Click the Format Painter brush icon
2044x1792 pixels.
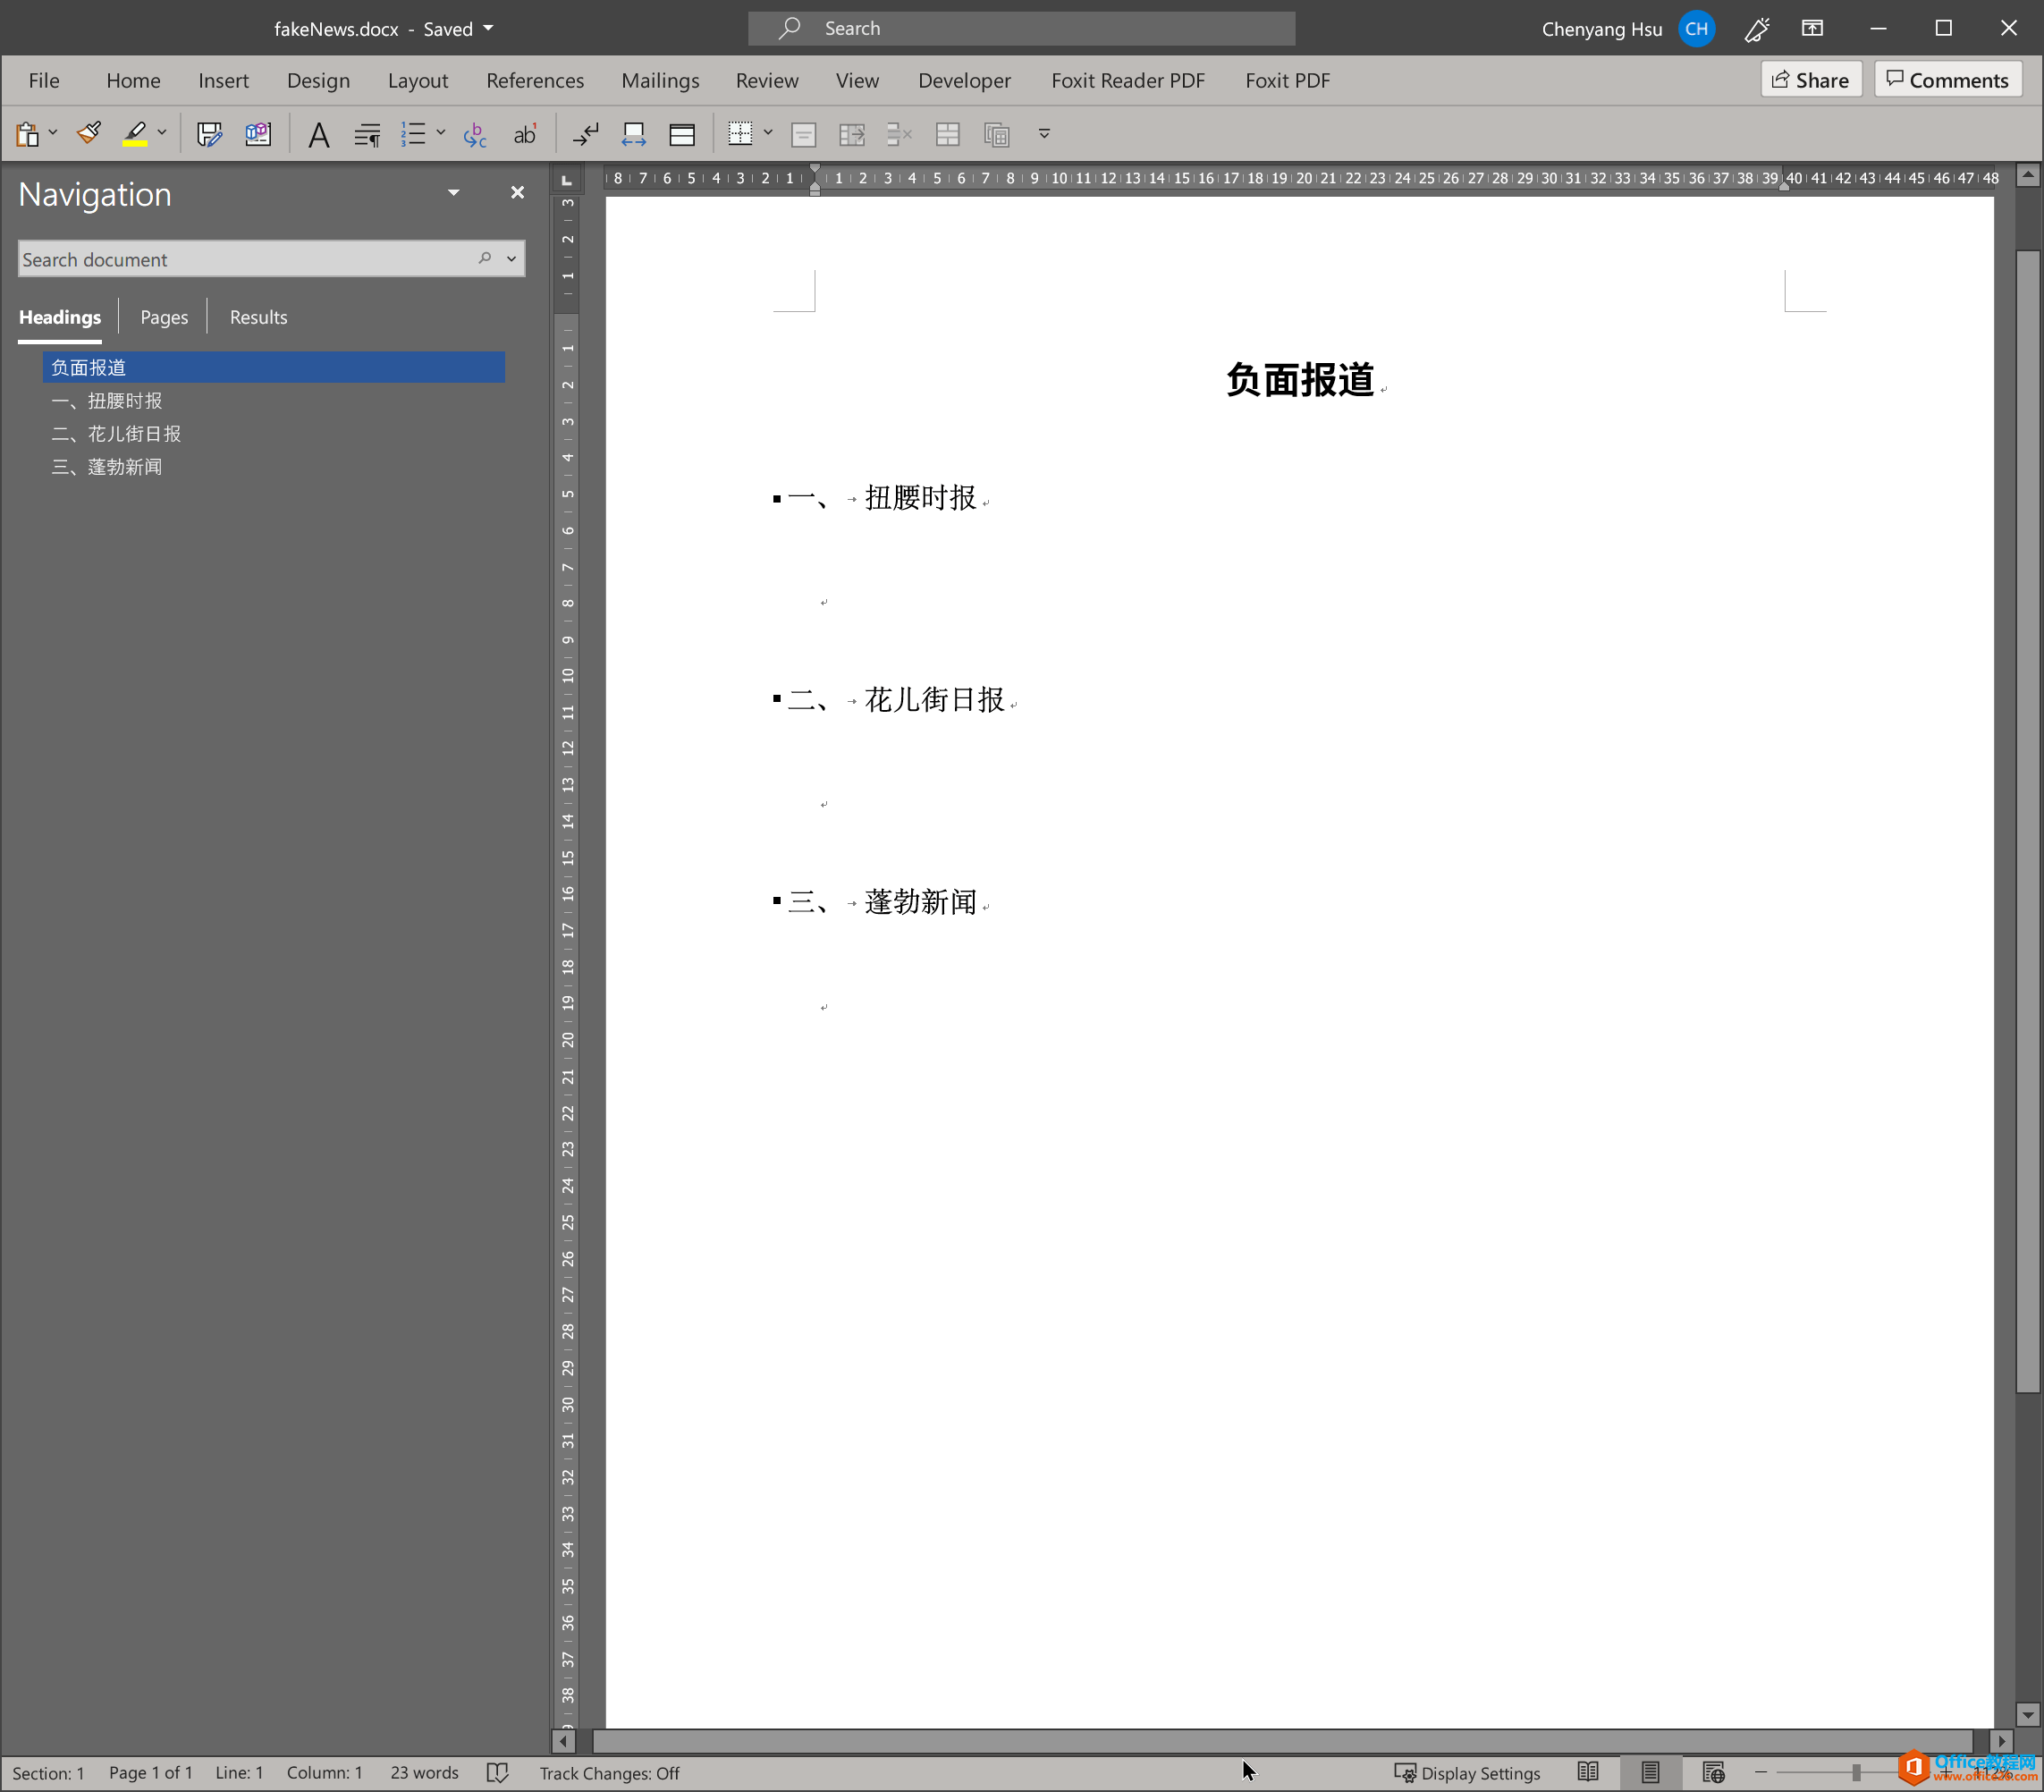tap(89, 134)
